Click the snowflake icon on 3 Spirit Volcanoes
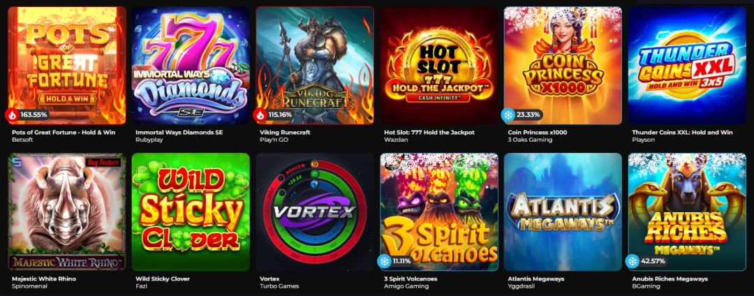Screen dimensions: 754x296 pyautogui.click(x=384, y=261)
